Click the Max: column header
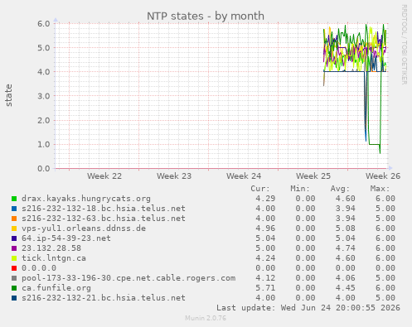This screenshot has width=412, height=327. click(380, 189)
